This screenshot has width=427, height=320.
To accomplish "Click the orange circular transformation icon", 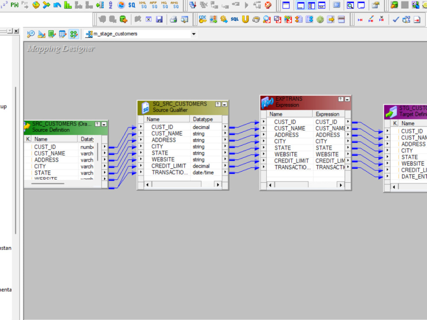I will (x=121, y=5).
